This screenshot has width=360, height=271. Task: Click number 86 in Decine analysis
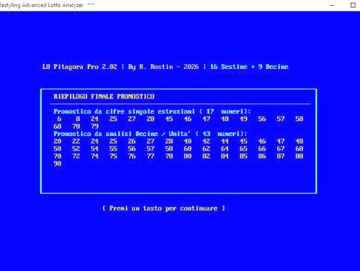click(262, 156)
